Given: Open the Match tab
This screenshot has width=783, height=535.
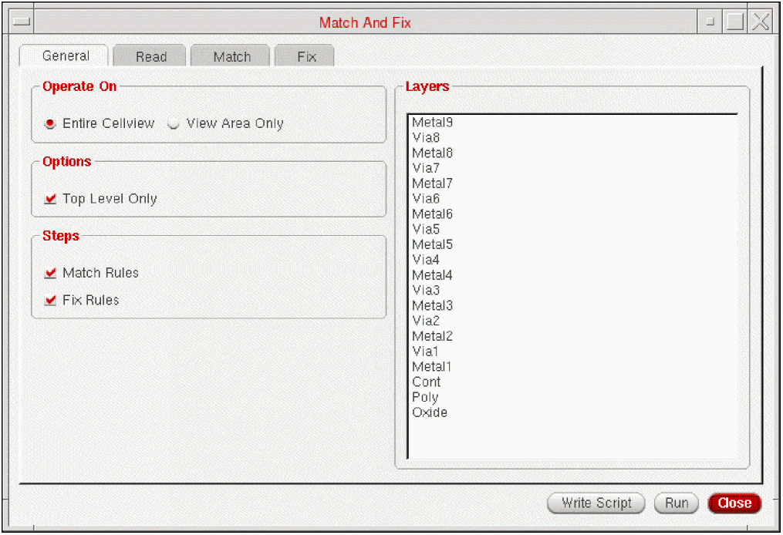Looking at the screenshot, I should [x=231, y=56].
